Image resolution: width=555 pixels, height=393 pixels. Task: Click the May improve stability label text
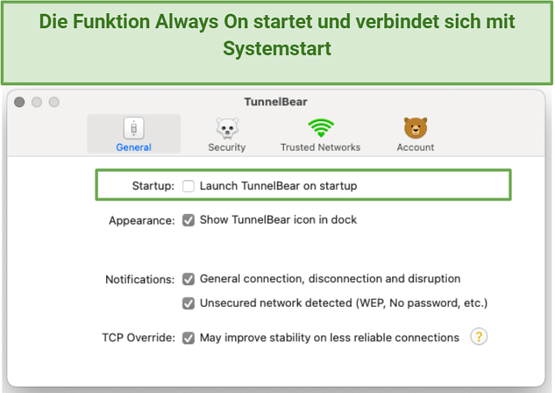pos(330,338)
